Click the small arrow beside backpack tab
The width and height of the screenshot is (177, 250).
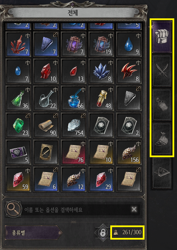151,27
